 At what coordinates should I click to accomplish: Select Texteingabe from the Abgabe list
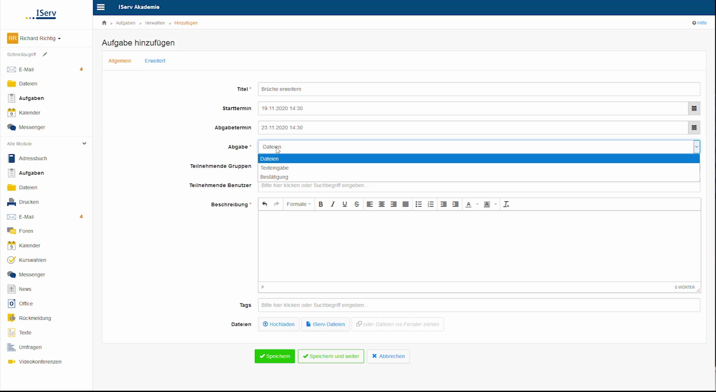(x=275, y=168)
